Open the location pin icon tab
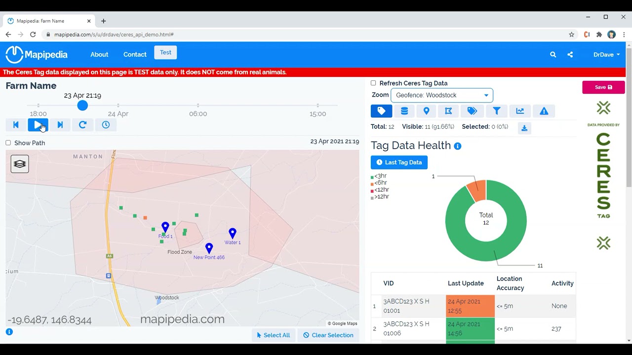The width and height of the screenshot is (632, 355). (427, 111)
